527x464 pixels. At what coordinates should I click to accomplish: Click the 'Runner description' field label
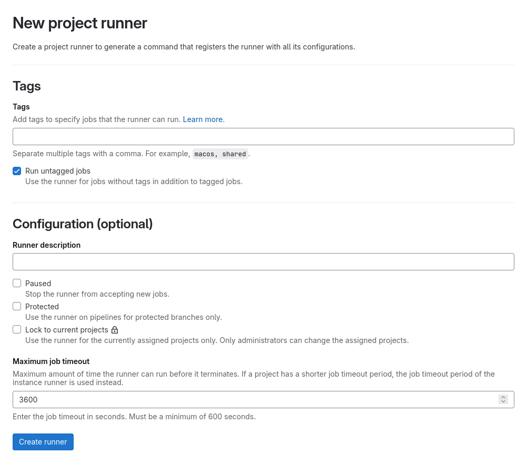[46, 245]
